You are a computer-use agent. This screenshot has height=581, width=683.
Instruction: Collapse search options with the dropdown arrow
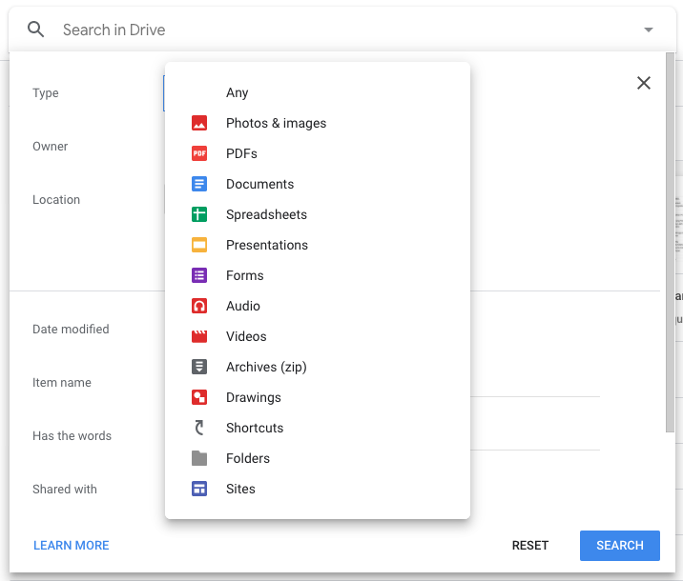coord(649,30)
